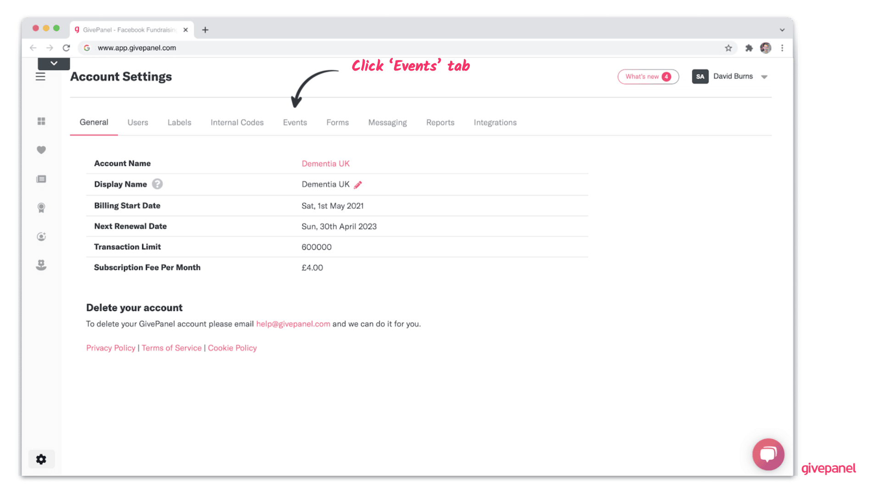The height and width of the screenshot is (490, 875).
Task: Open the donor hand icon in sidebar
Action: click(41, 265)
